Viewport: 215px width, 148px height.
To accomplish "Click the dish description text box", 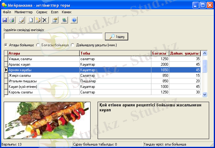I will click(153, 120).
